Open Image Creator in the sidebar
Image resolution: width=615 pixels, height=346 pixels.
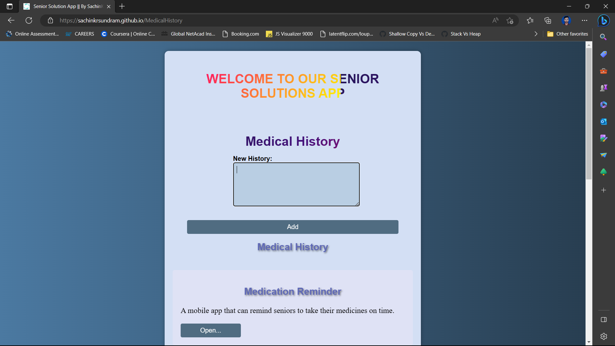pyautogui.click(x=604, y=138)
